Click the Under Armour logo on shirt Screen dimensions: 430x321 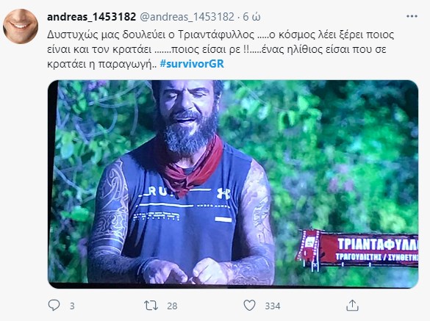(223, 193)
